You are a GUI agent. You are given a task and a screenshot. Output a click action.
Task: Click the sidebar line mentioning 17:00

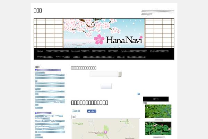pos(49,116)
